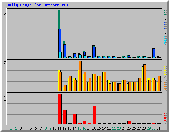Click day label 27 on x-axis
The image size is (169, 132).
coord(139,128)
